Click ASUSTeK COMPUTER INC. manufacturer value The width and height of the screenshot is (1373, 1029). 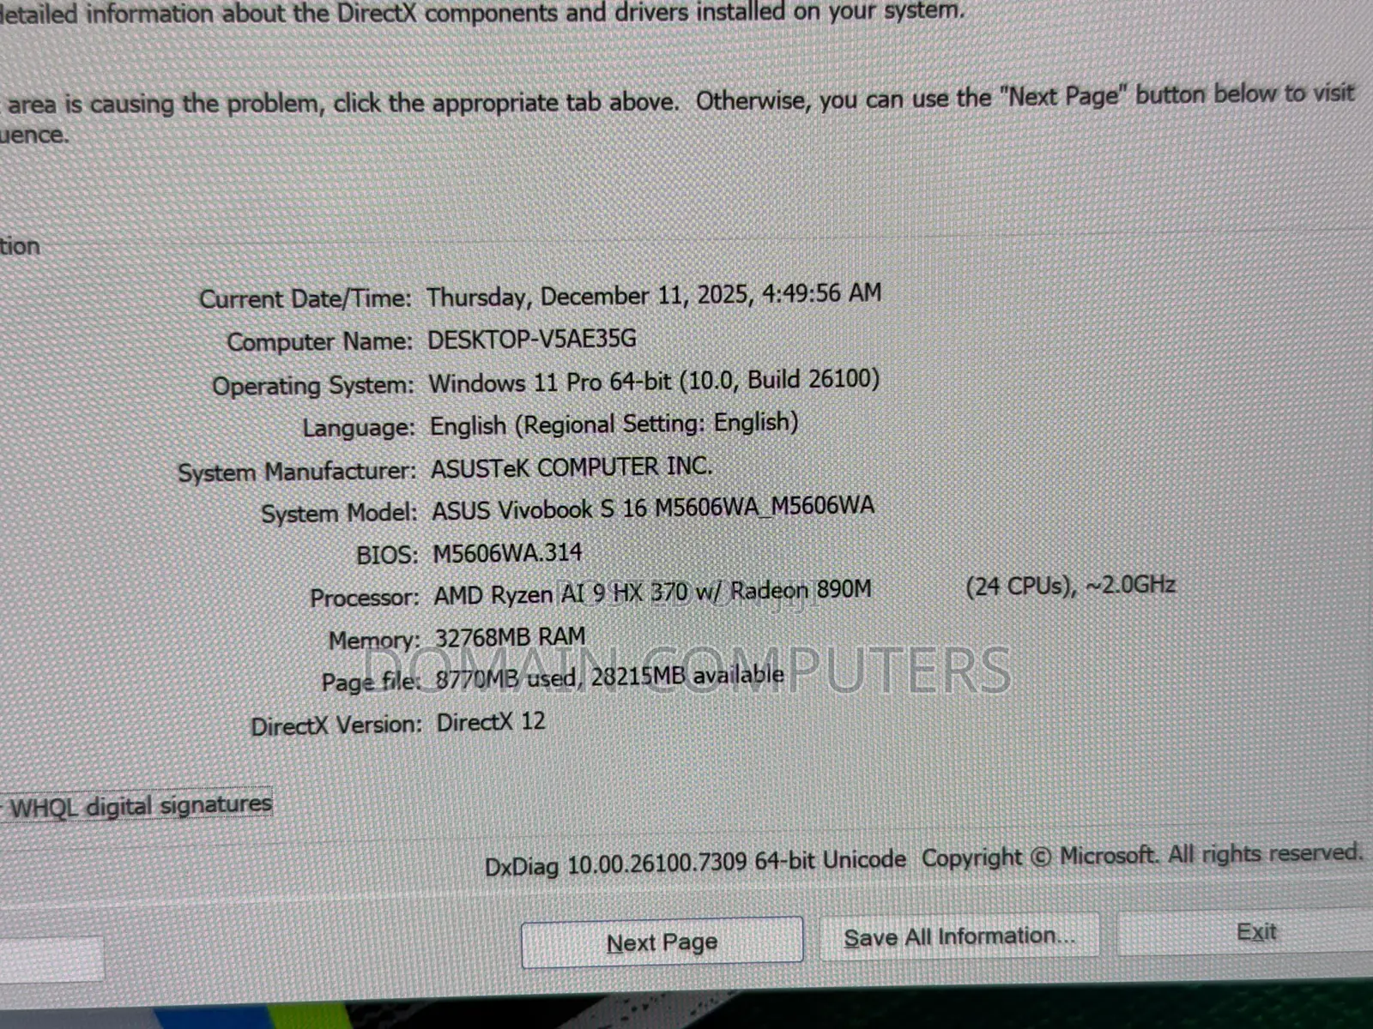(572, 467)
